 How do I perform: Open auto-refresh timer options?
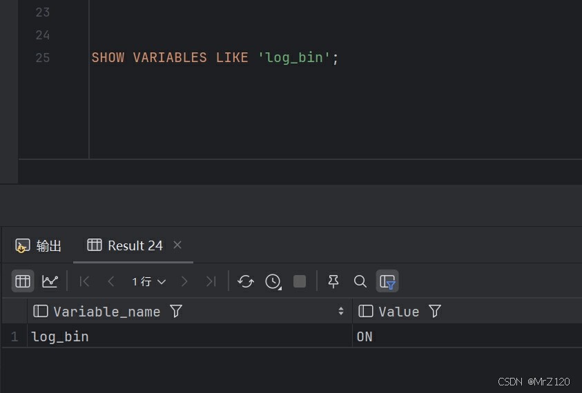(x=273, y=281)
